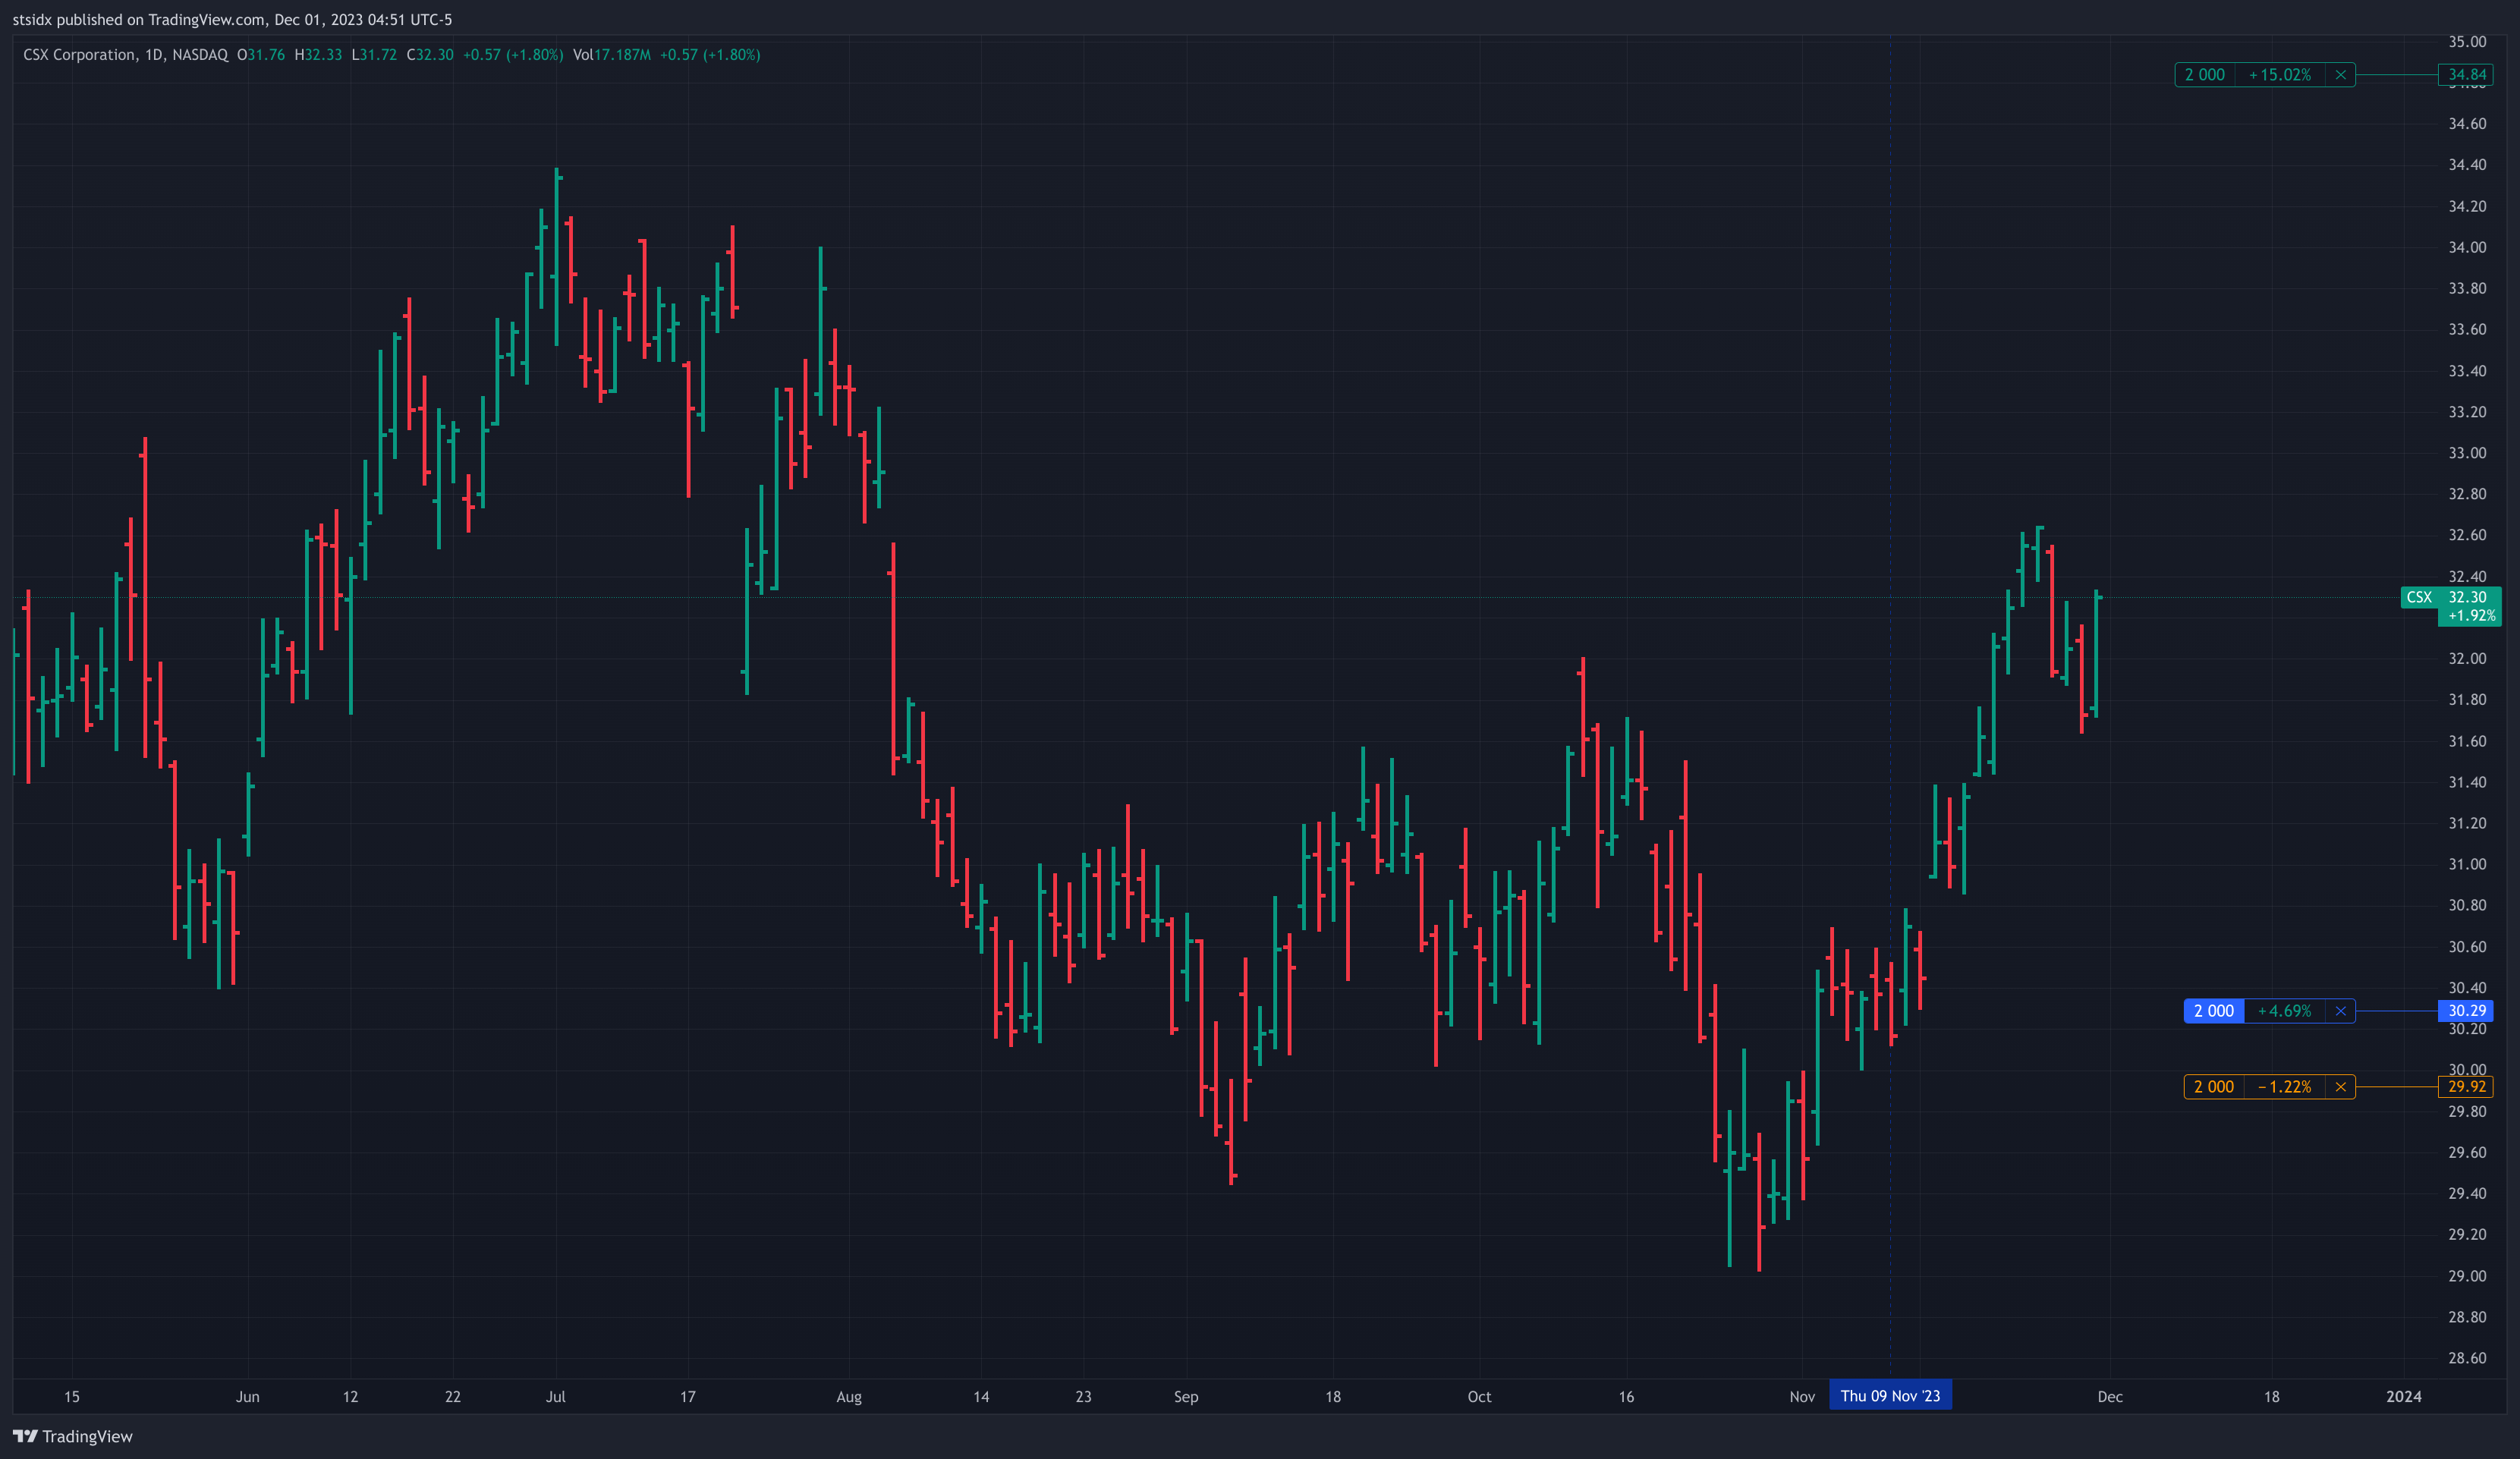2520x1459 pixels.
Task: Click the Jun label on time axis
Action: click(247, 1397)
